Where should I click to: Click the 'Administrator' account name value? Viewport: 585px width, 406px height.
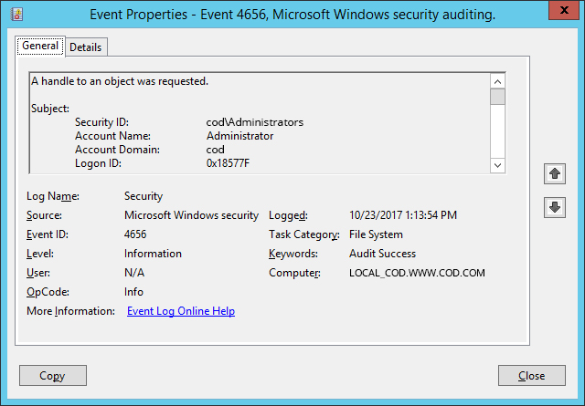(239, 136)
